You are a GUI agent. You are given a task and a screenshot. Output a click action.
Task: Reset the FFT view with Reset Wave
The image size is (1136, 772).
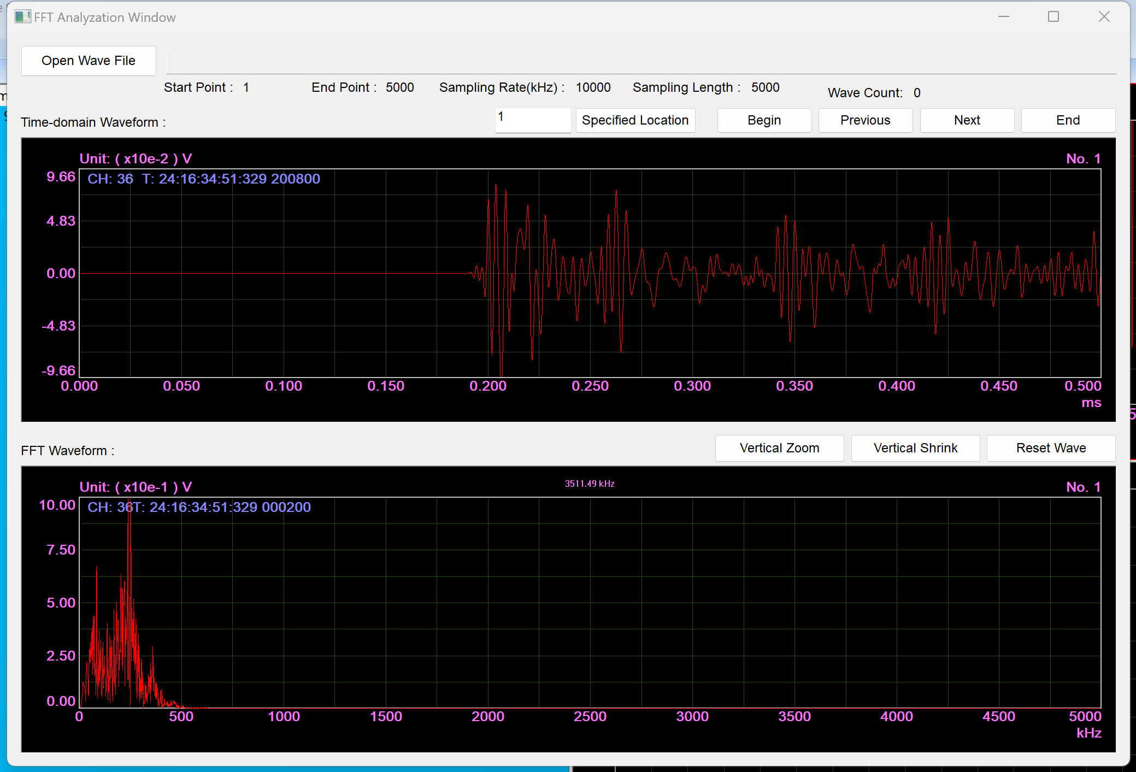coord(1051,448)
